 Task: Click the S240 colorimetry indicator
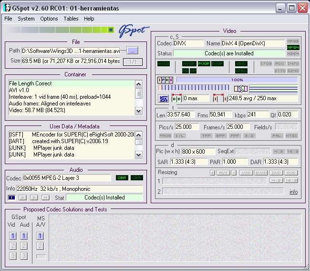293,71
